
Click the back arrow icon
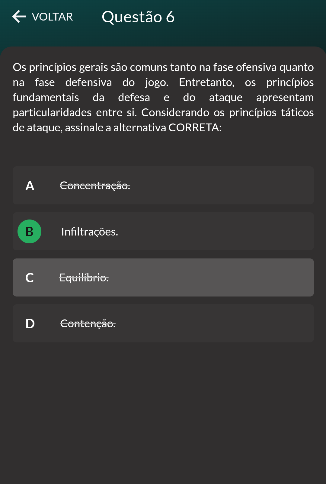pyautogui.click(x=19, y=17)
